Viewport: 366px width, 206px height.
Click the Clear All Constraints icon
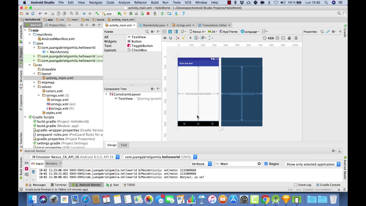click(178, 38)
